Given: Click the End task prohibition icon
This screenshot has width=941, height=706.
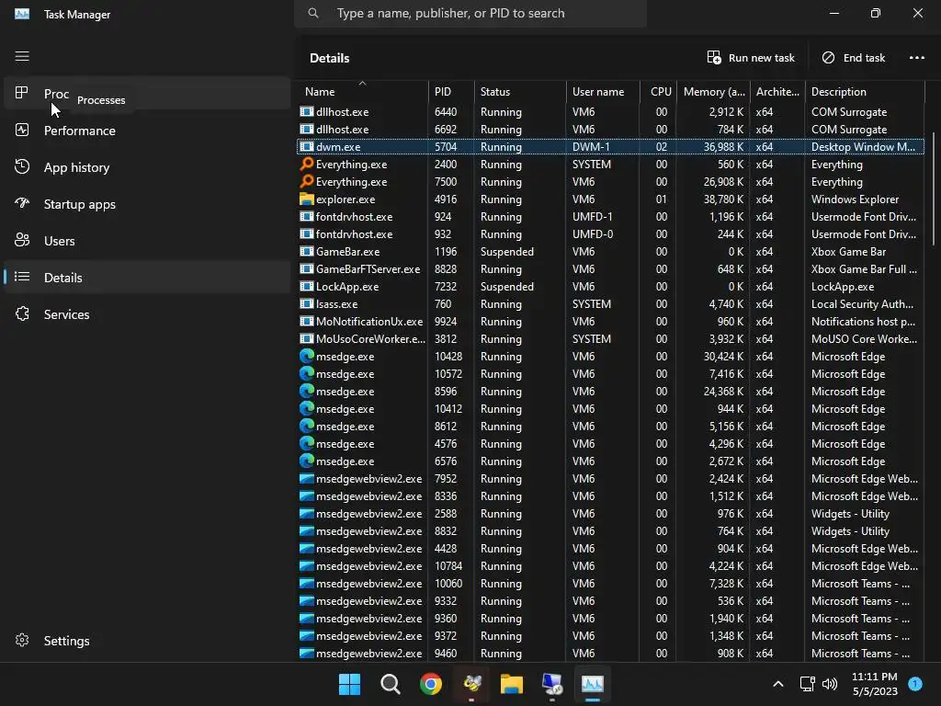Looking at the screenshot, I should point(828,57).
